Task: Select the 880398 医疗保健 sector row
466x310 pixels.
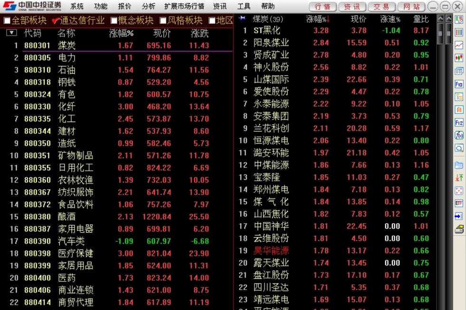Action: point(116,253)
